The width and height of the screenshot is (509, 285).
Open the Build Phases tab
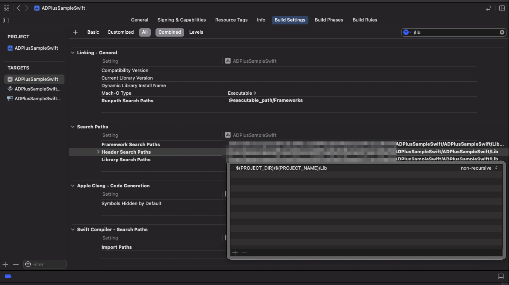click(x=329, y=20)
